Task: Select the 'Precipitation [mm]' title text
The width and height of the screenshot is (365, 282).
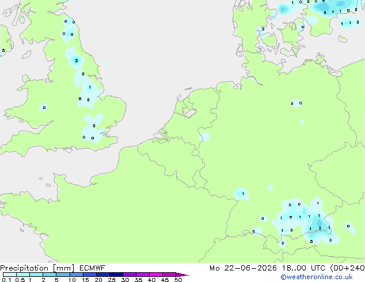Action: [37, 268]
